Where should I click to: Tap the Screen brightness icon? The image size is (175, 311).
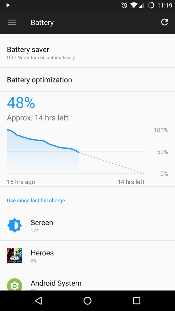pyautogui.click(x=15, y=225)
